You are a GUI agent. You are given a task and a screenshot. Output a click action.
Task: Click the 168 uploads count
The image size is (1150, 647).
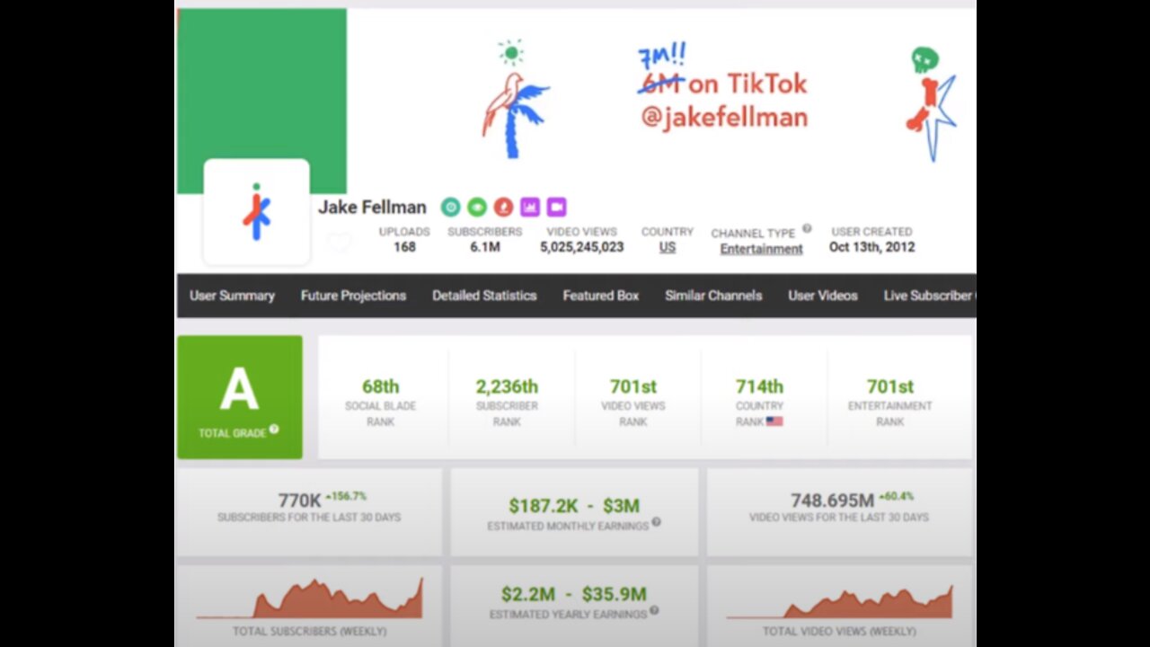coord(404,247)
